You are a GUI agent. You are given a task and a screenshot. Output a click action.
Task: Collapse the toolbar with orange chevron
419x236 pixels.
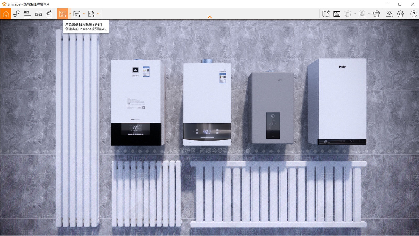pyautogui.click(x=210, y=17)
